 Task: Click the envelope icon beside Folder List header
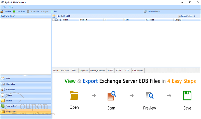(54, 16)
